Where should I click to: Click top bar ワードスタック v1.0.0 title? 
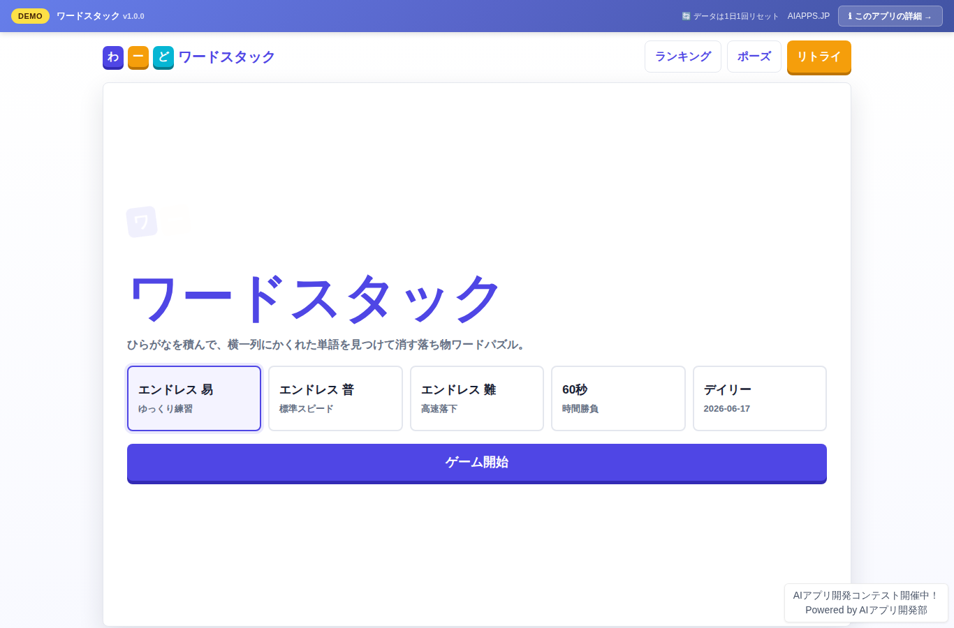coord(101,16)
